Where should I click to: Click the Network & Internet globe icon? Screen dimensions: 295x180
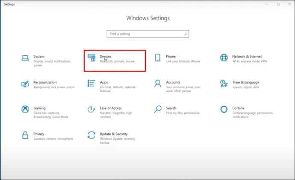coord(224,57)
